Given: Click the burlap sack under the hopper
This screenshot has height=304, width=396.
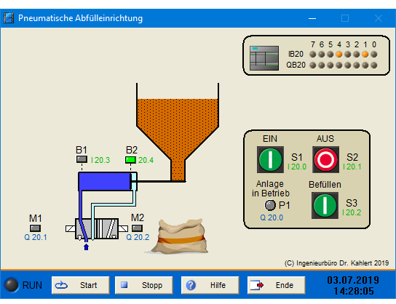Looking at the screenshot, I should click(181, 236).
